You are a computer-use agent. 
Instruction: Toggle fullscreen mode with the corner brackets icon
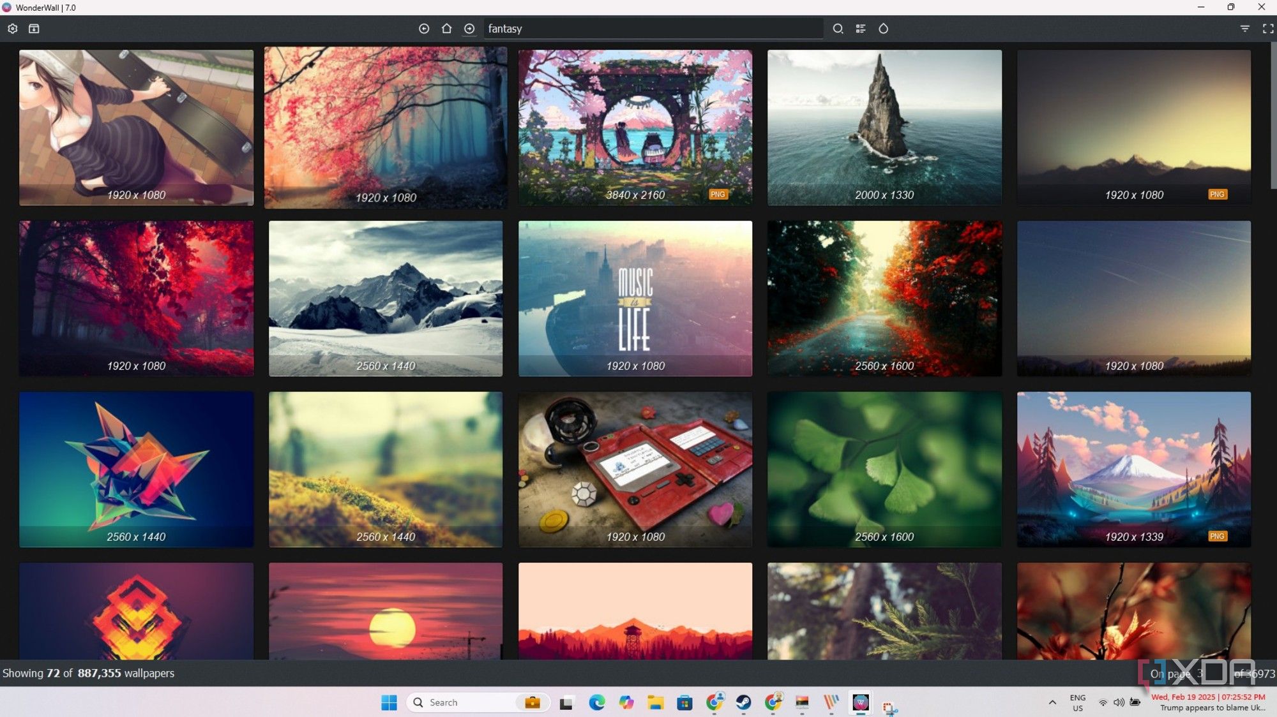click(x=1267, y=28)
